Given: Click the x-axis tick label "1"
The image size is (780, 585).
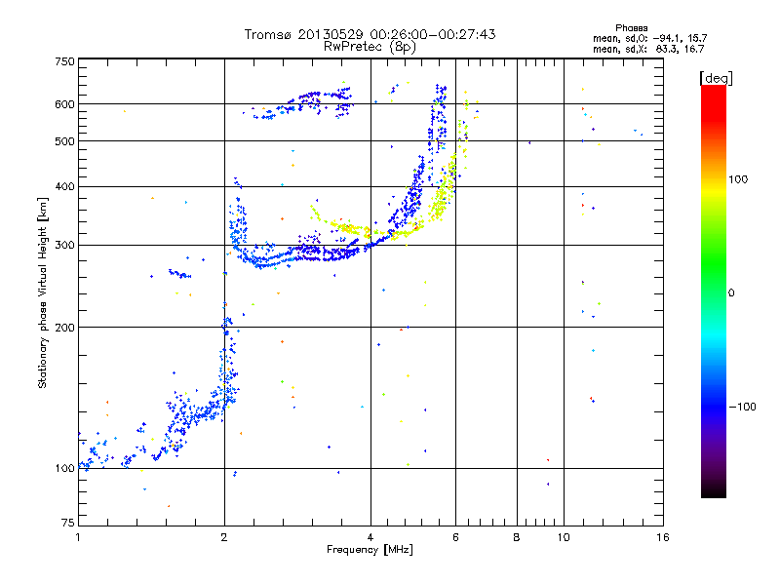Looking at the screenshot, I should coord(78,537).
